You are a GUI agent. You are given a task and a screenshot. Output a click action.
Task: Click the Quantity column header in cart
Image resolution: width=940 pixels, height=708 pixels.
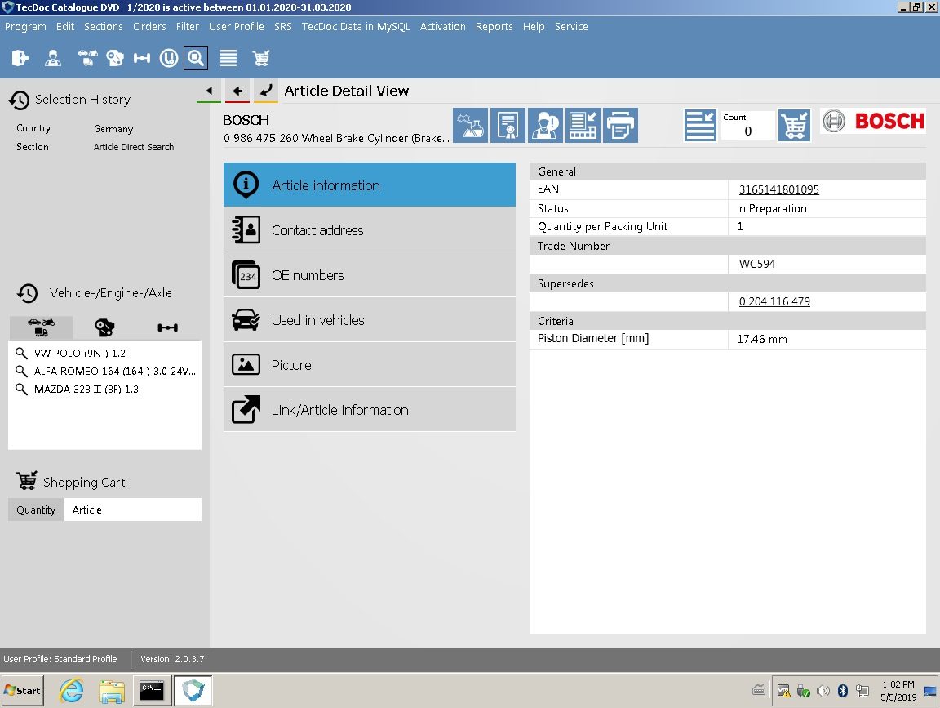[x=36, y=510]
